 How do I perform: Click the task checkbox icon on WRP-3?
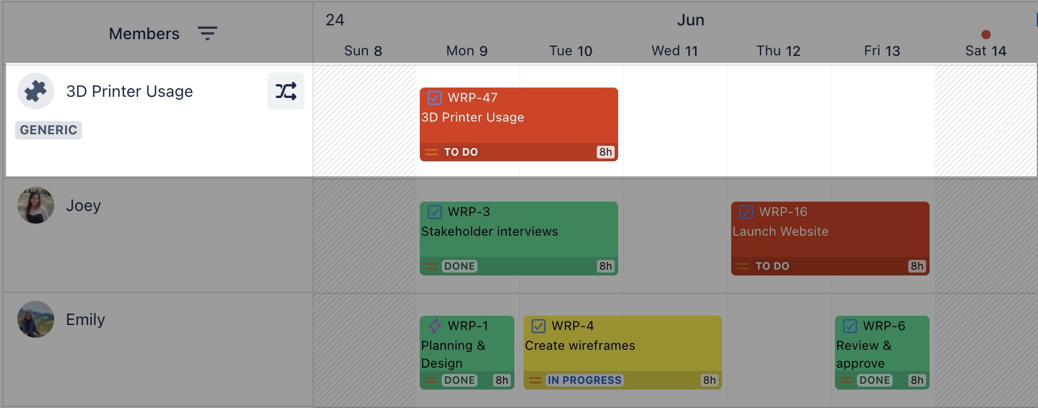[x=435, y=212]
